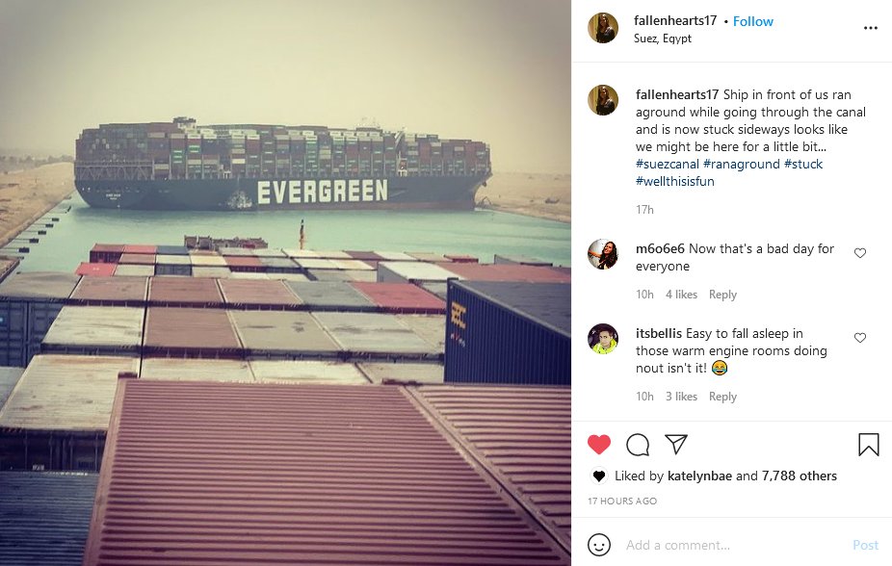892x566 pixels.
Task: Open Suez, Egypt location link
Action: pyautogui.click(x=663, y=39)
